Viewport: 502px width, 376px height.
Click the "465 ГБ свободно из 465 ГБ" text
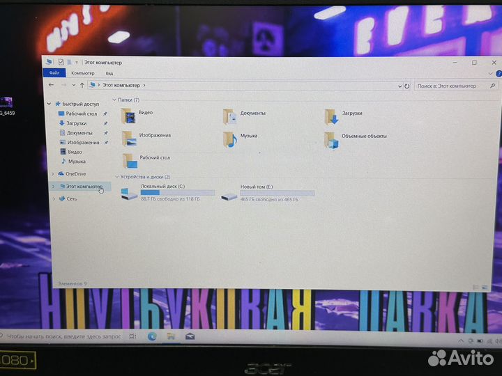pyautogui.click(x=269, y=200)
